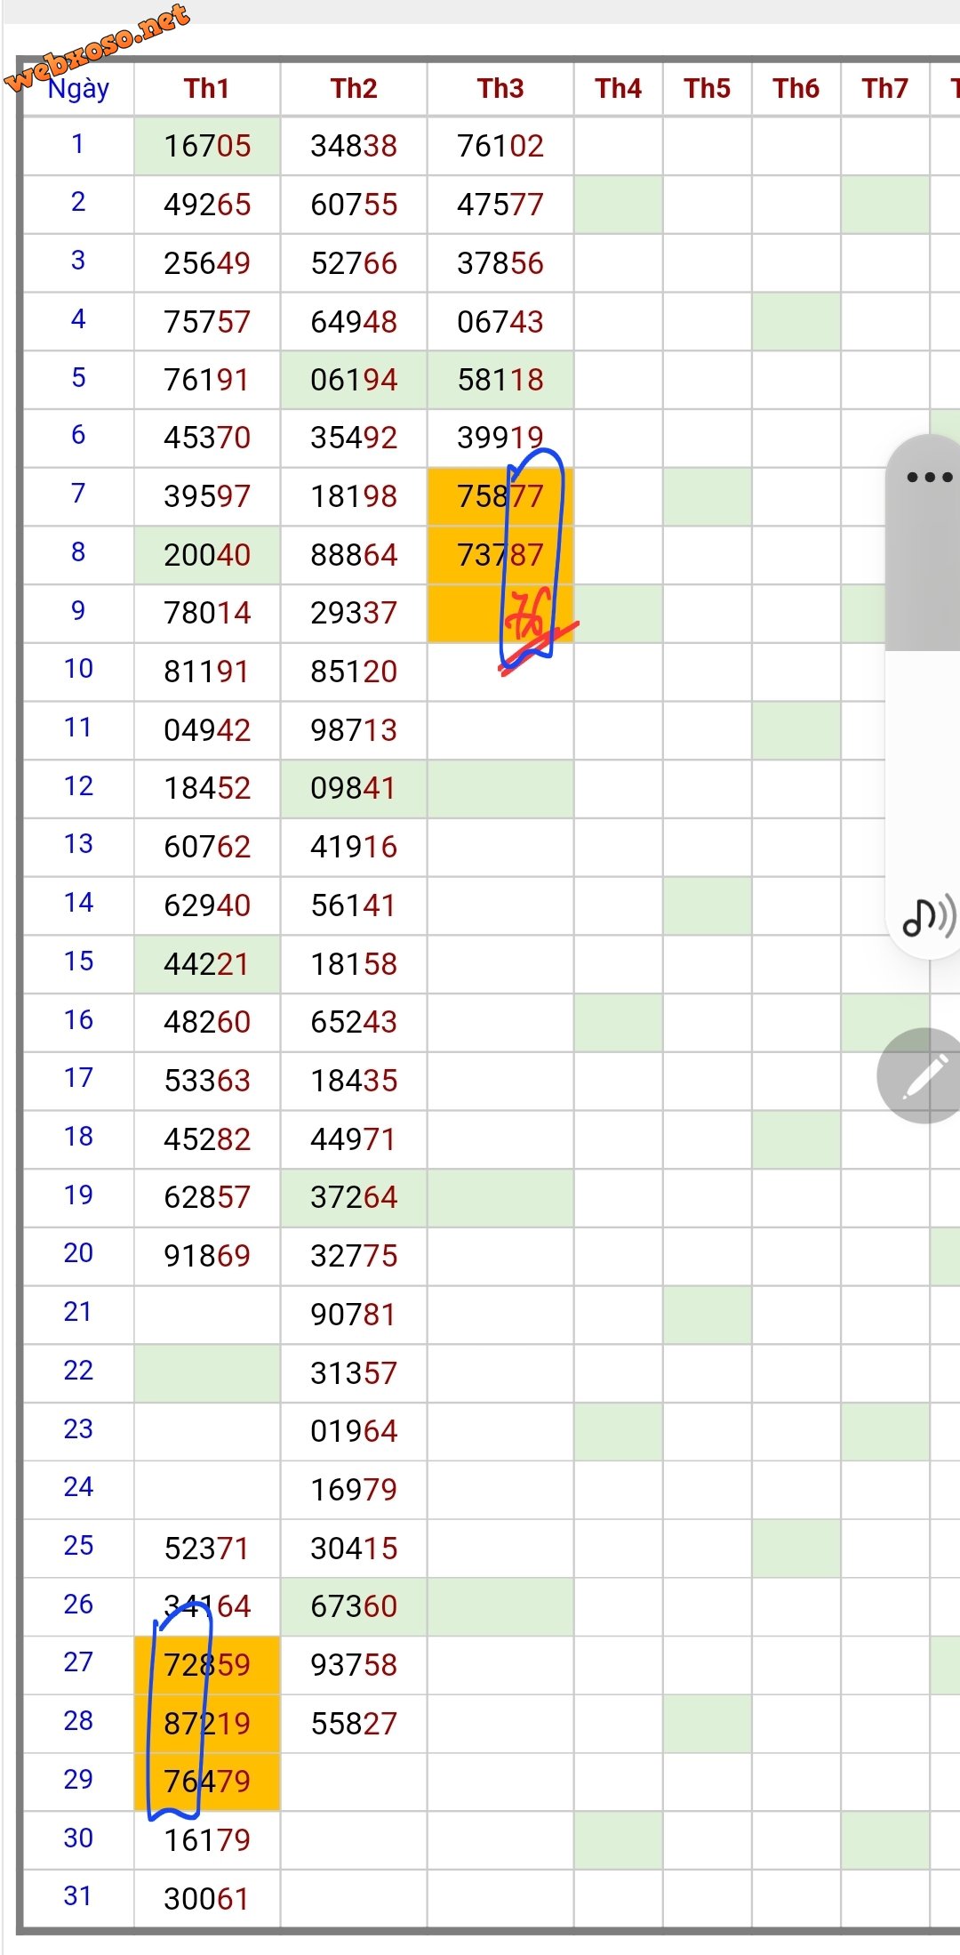Click cell value 78014

click(207, 613)
